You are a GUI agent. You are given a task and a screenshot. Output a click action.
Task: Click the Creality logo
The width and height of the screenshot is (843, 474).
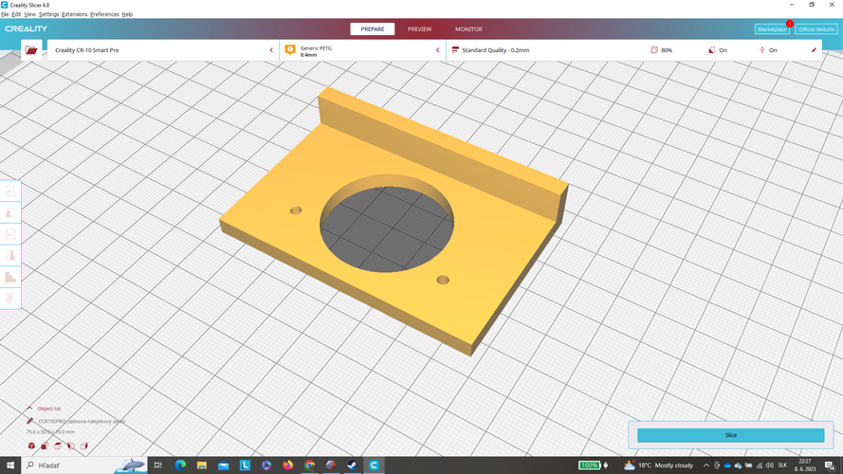[27, 29]
